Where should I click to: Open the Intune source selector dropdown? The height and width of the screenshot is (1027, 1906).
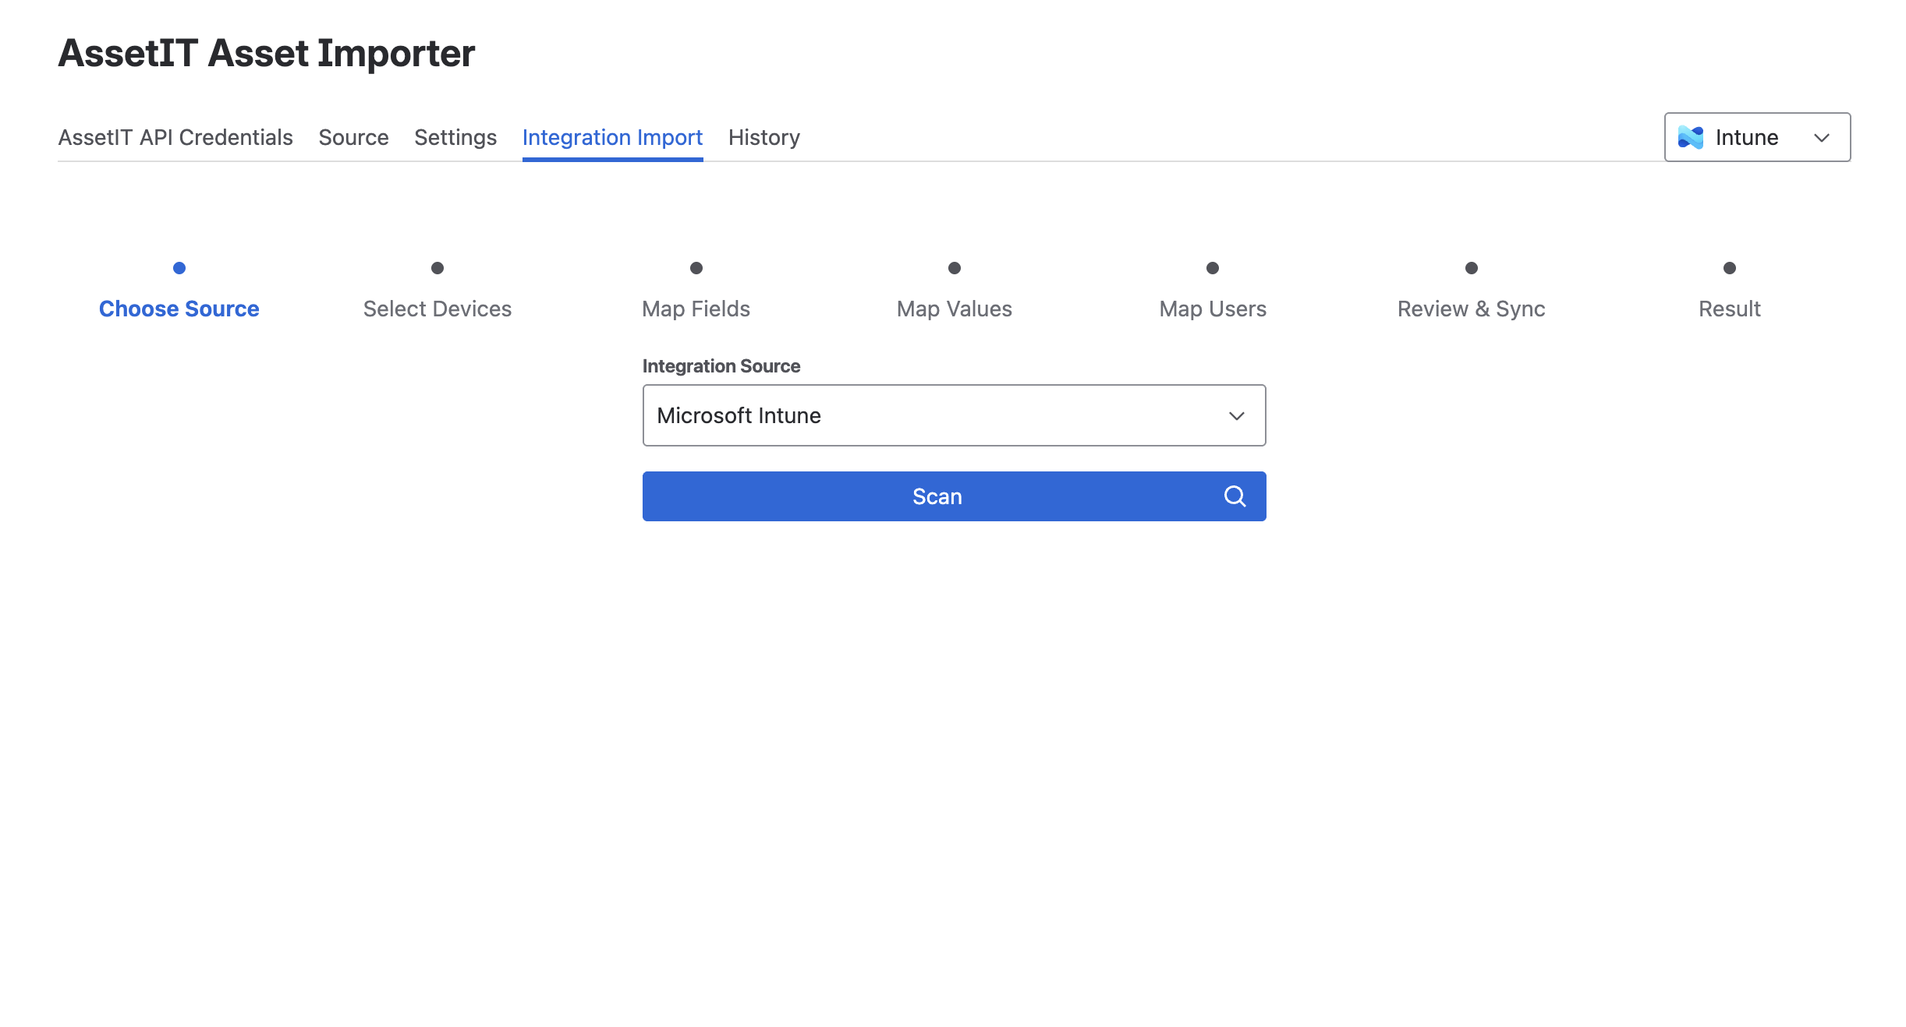(1757, 137)
